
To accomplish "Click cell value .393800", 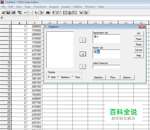I will (34, 59).
